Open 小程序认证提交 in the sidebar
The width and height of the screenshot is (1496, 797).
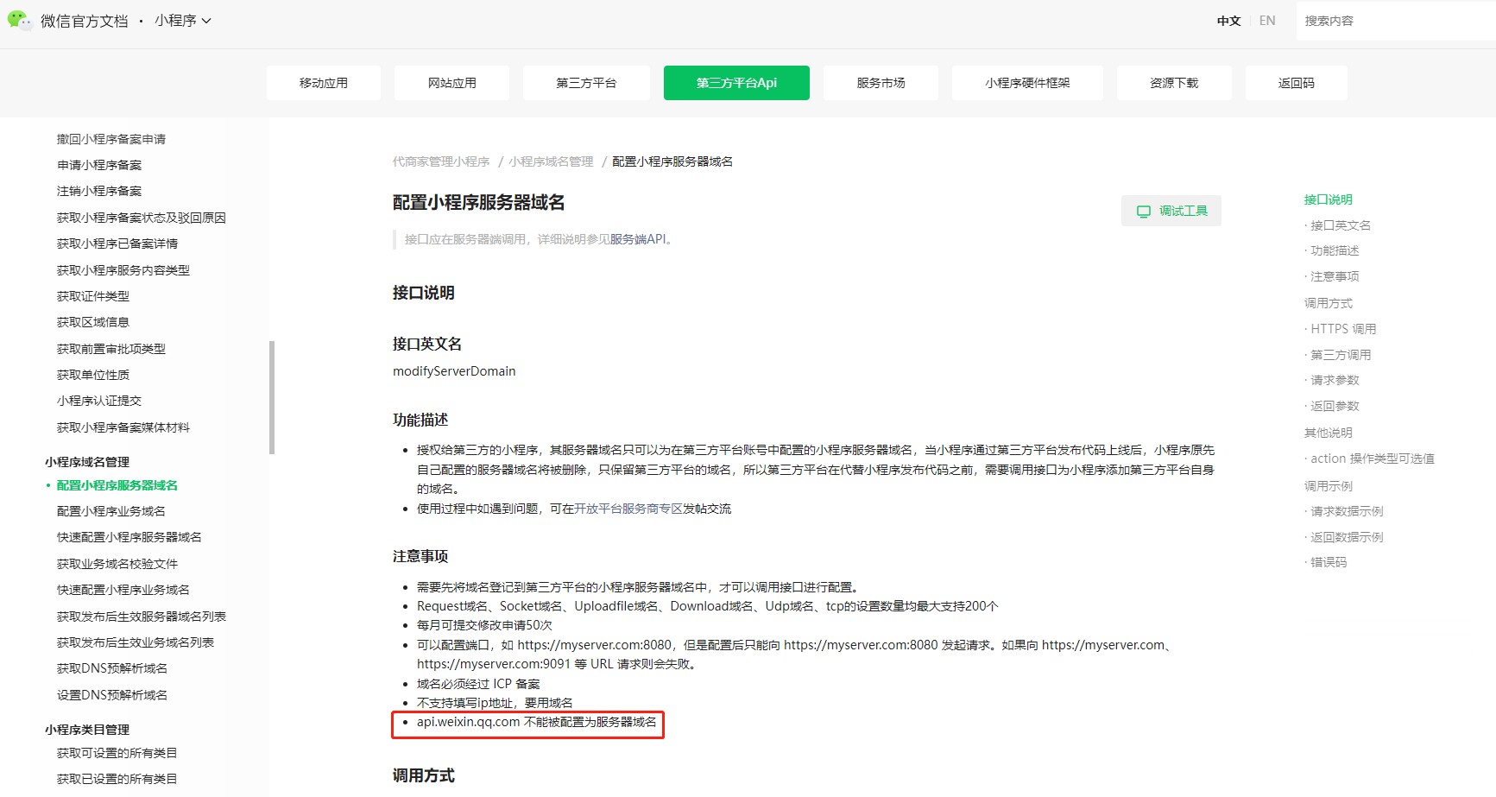[x=99, y=401]
